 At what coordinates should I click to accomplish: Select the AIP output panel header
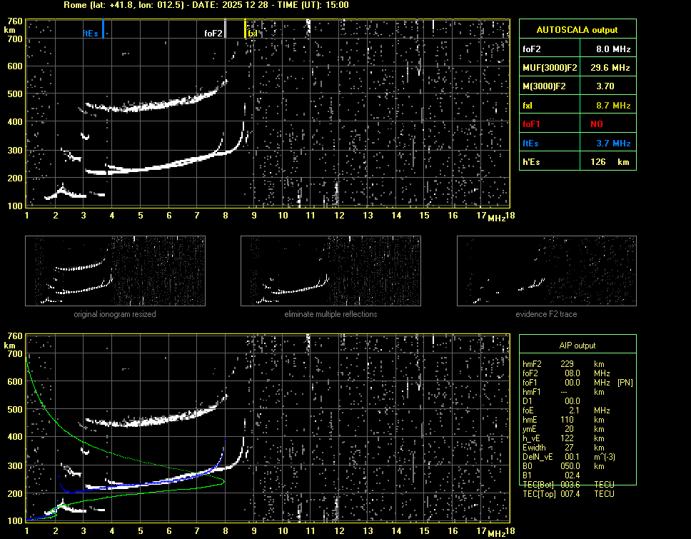577,346
